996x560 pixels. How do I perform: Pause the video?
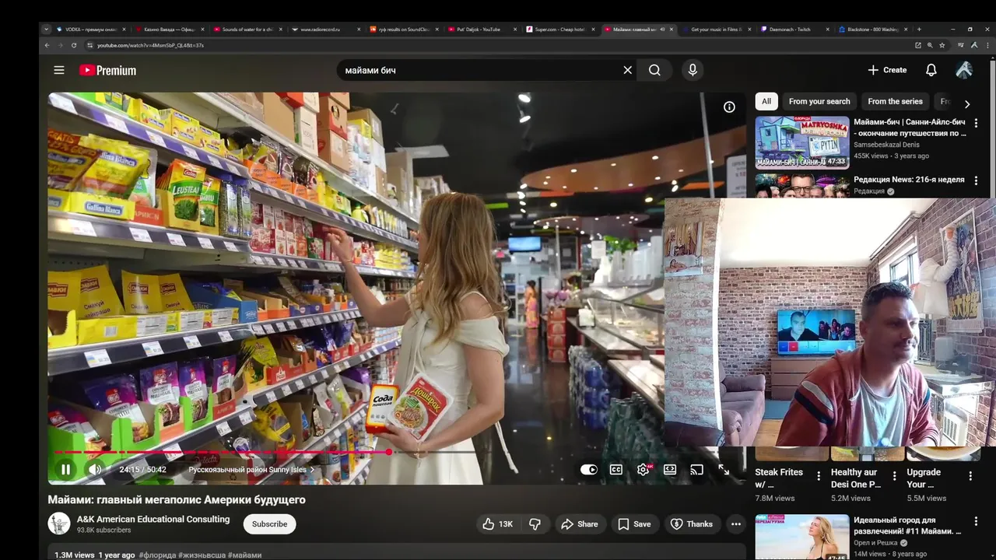pos(66,469)
